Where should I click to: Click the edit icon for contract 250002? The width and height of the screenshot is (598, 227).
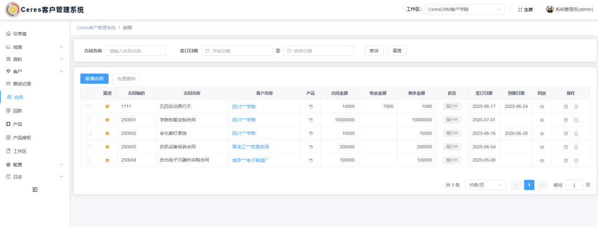coord(565,133)
